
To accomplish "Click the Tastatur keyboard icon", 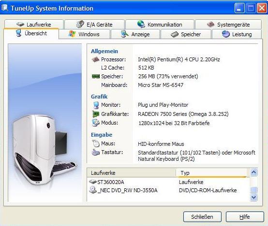I will (x=96, y=152).
